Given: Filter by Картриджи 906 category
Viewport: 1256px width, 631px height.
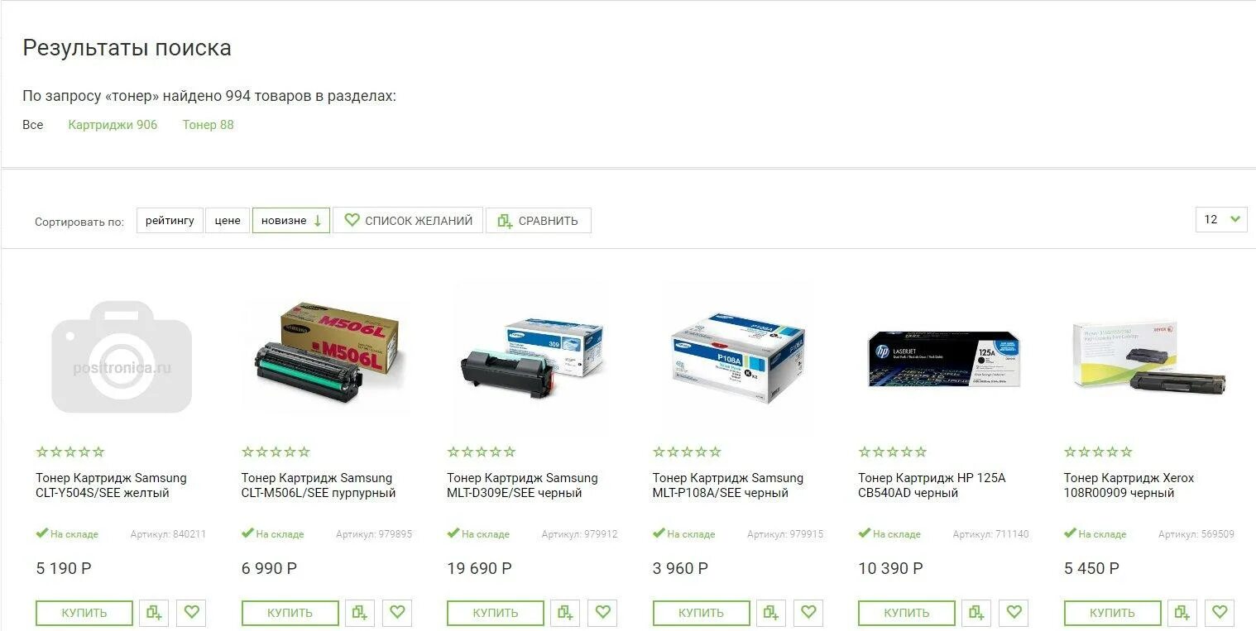Looking at the screenshot, I should (113, 125).
